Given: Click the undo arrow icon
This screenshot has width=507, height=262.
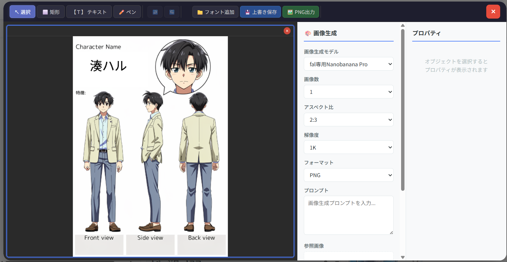Looking at the screenshot, I should [155, 12].
